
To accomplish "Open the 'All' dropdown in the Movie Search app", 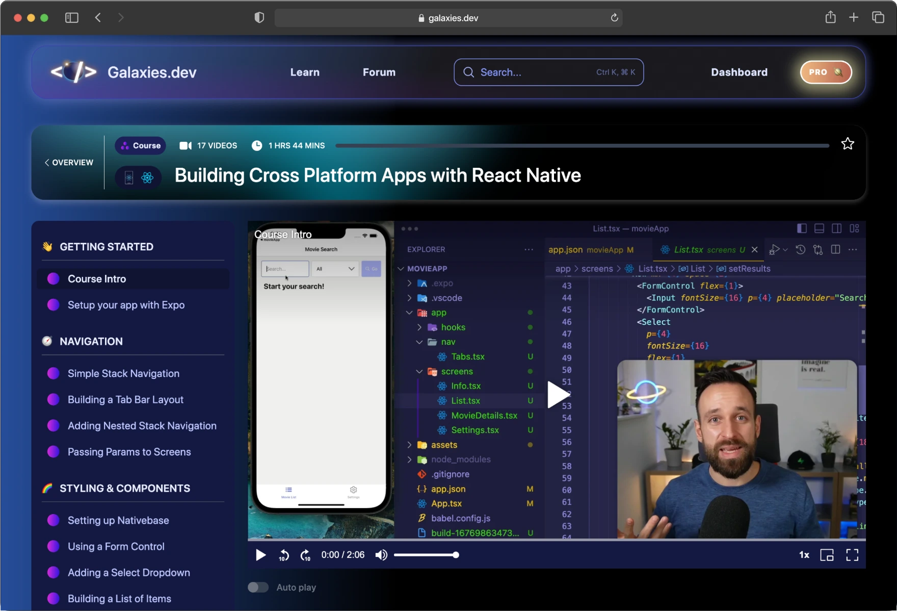I will tap(334, 268).
